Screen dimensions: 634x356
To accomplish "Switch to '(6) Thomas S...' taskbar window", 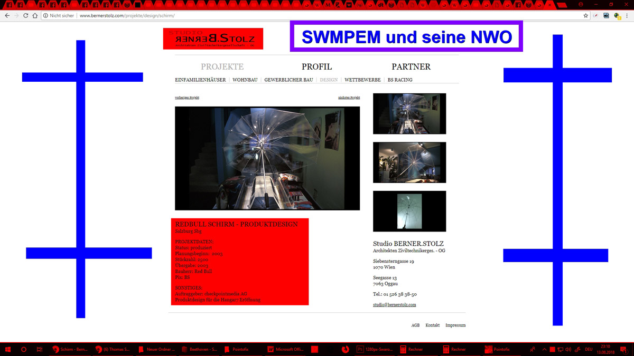I will click(x=113, y=349).
